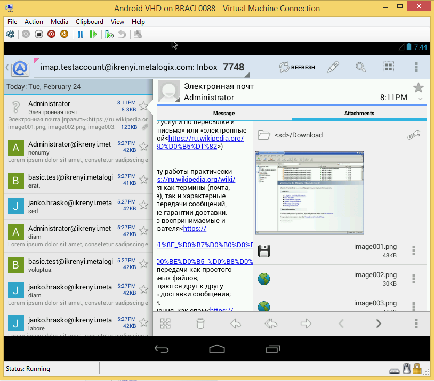434x381 pixels.
Task: Star the basic.test voluptua message
Action: pos(143,263)
